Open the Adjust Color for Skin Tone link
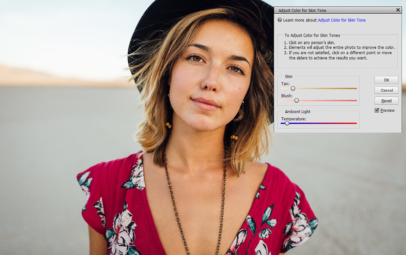 pos(342,20)
